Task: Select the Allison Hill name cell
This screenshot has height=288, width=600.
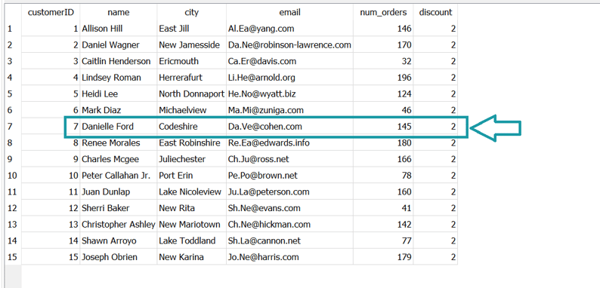Action: [x=118, y=29]
